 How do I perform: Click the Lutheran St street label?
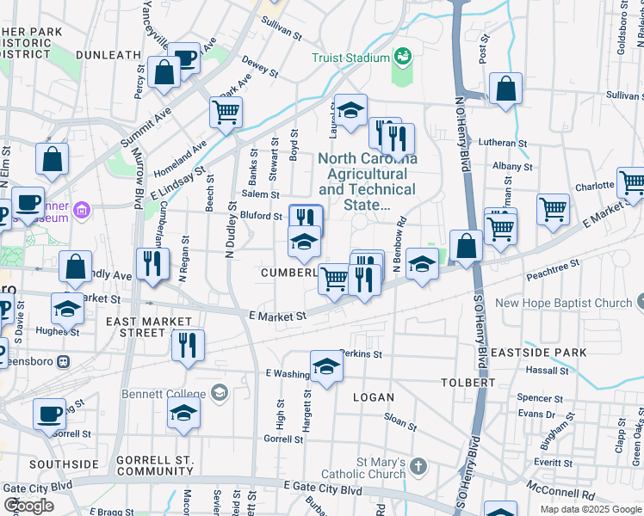[x=503, y=143]
